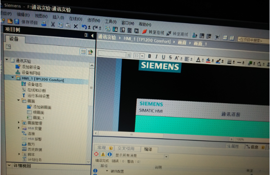
Task: Click the Open project folder icon
Action: tap(10, 21)
